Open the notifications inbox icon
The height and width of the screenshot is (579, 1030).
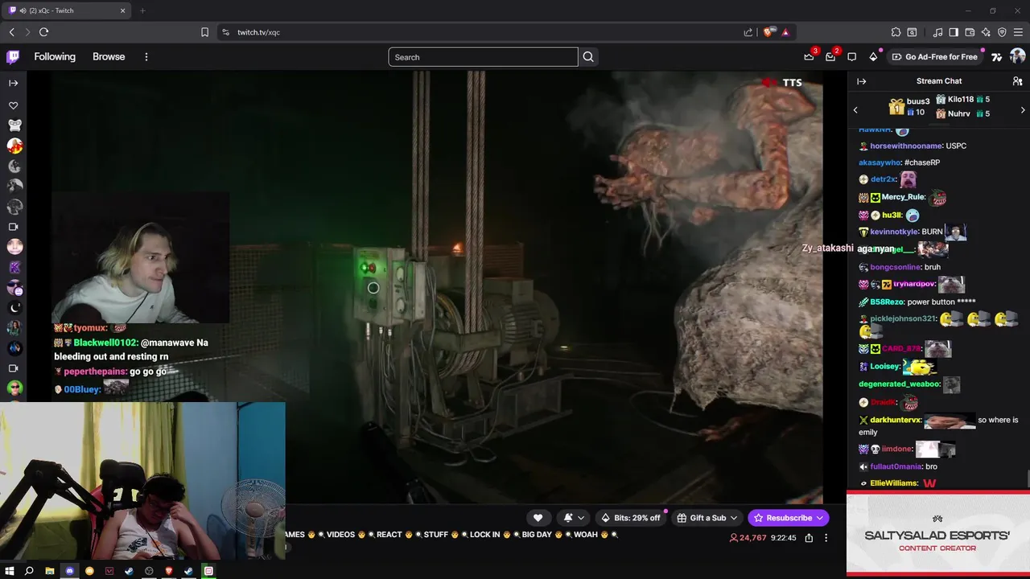[x=830, y=57]
